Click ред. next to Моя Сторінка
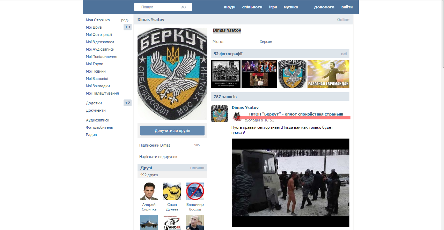The height and width of the screenshot is (230, 444). coord(125,20)
